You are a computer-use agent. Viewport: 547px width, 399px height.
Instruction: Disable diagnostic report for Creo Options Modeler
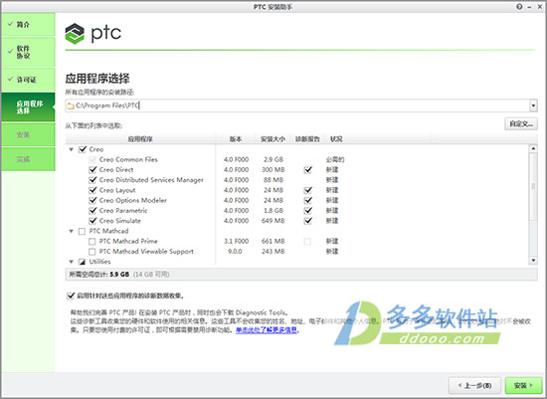pyautogui.click(x=307, y=200)
